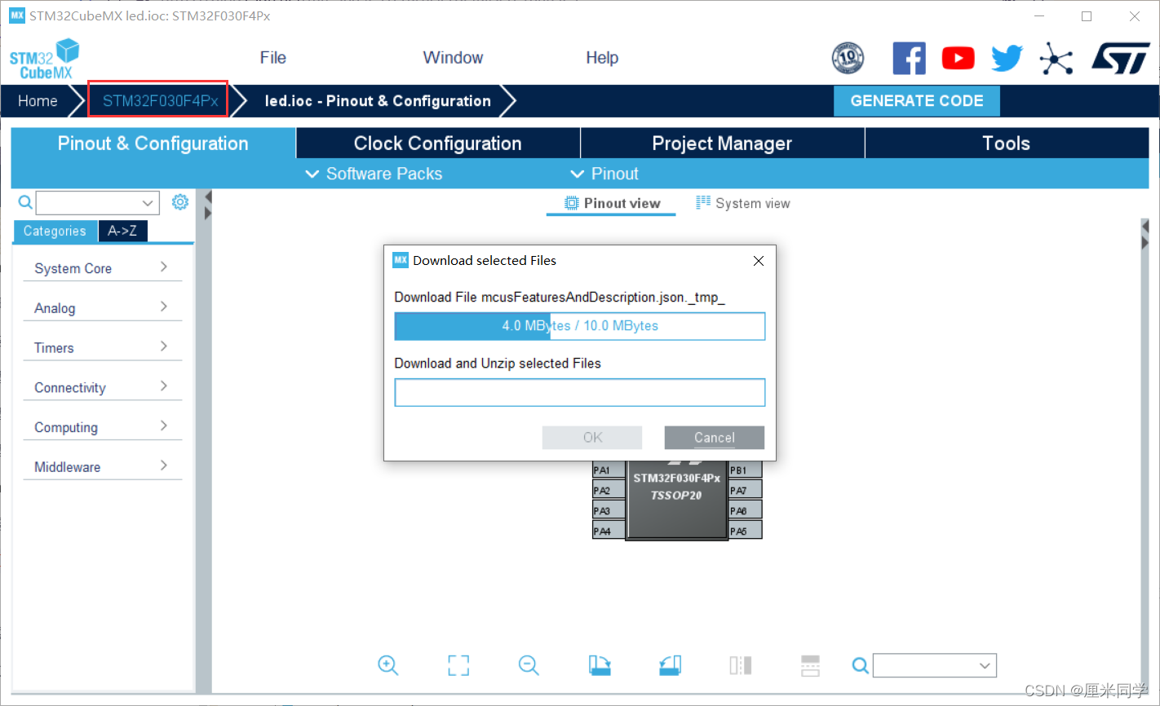Expand the Computing category
Image resolution: width=1160 pixels, height=706 pixels.
[102, 428]
